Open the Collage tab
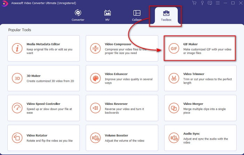244x155 pixels. pyautogui.click(x=137, y=15)
